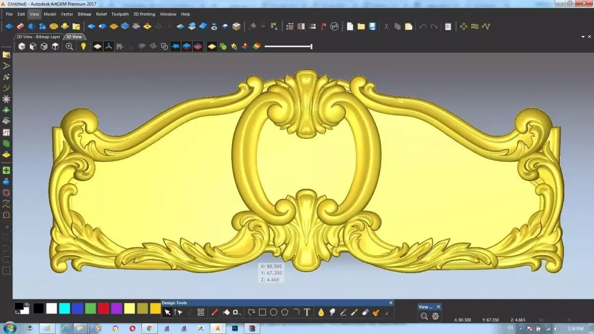Select the Eraser sculpting tool

(365, 312)
